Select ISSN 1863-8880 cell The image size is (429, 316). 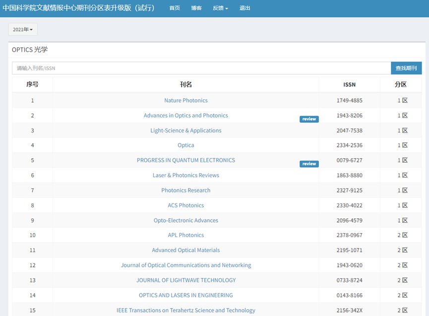point(349,176)
